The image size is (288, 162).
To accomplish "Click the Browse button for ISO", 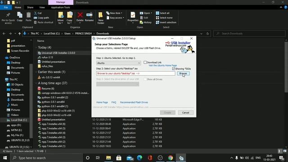I will tap(183, 73).
